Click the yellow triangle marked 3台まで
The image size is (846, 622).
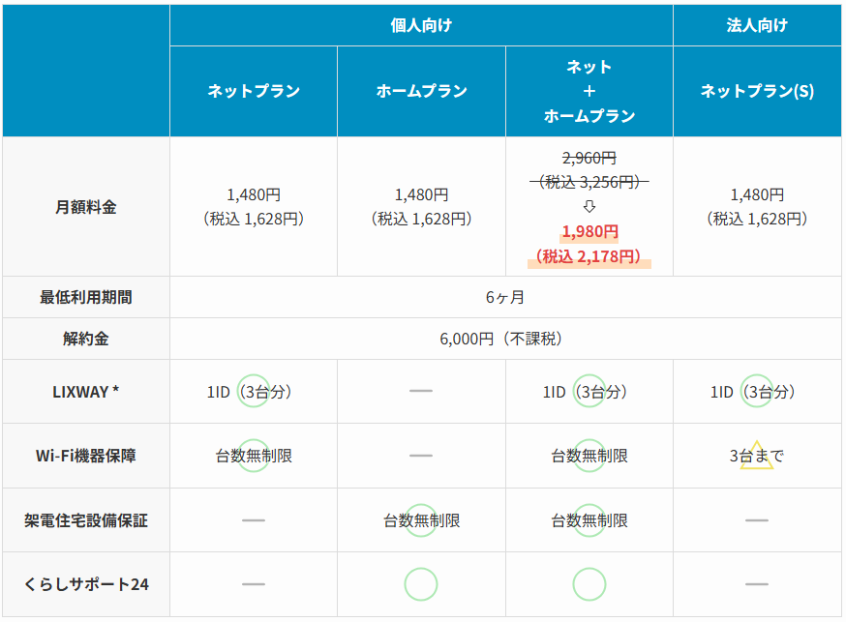tap(757, 457)
